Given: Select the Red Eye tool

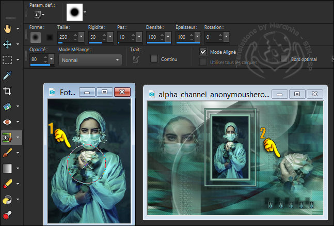Looking at the screenshot, I should pos(7,122).
